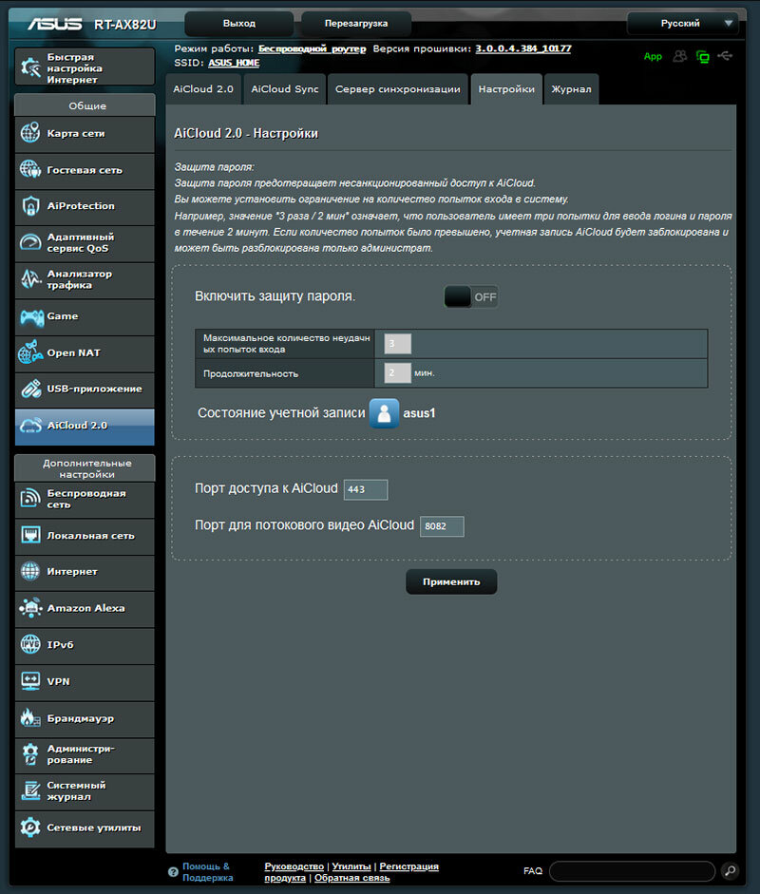Click the FAQ search magnifier icon
This screenshot has width=760, height=894.
coord(730,870)
